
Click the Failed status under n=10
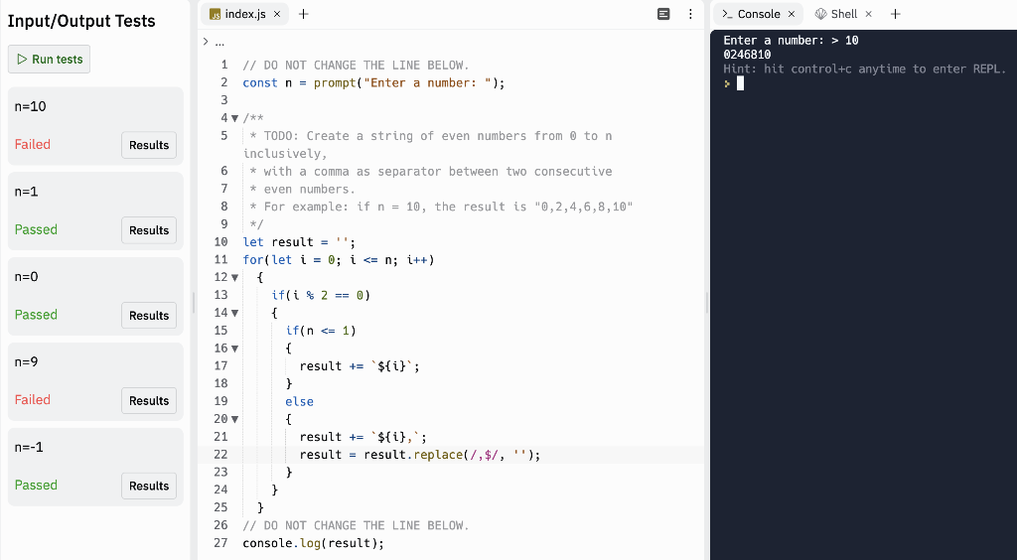33,144
